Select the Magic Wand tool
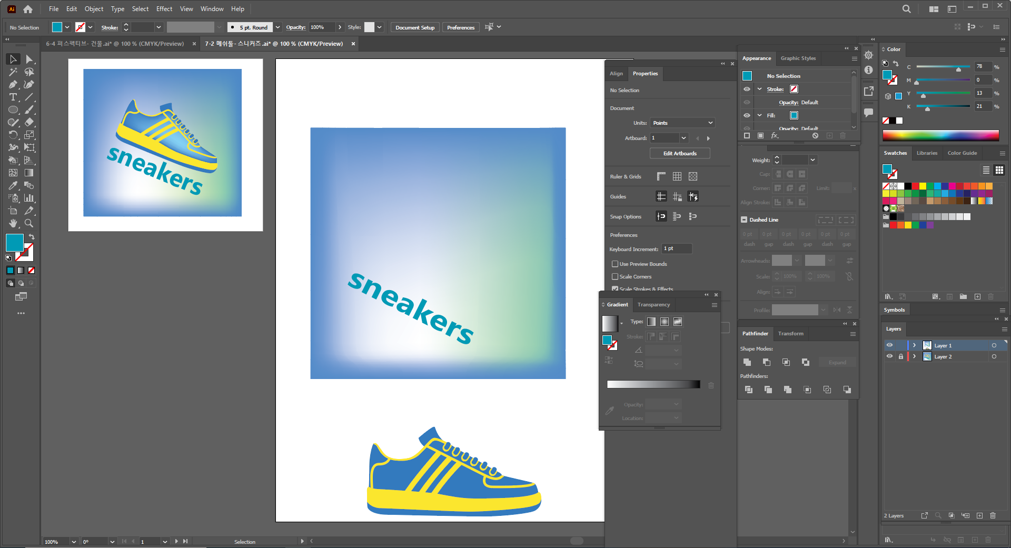The height and width of the screenshot is (548, 1011). coord(13,72)
